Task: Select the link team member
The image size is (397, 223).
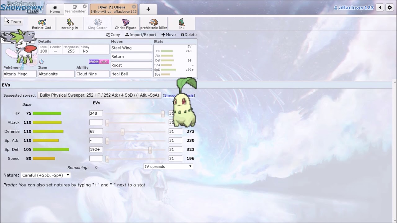Action: (181, 24)
